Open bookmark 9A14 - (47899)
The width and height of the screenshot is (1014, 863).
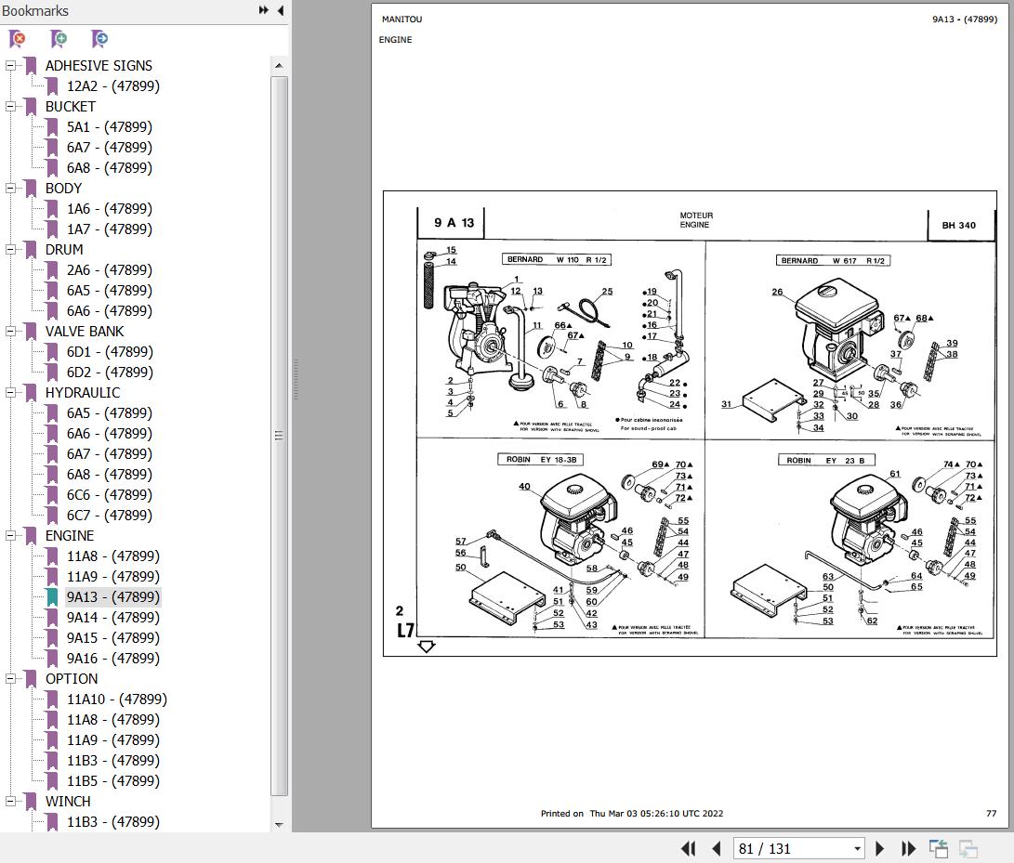(x=112, y=618)
